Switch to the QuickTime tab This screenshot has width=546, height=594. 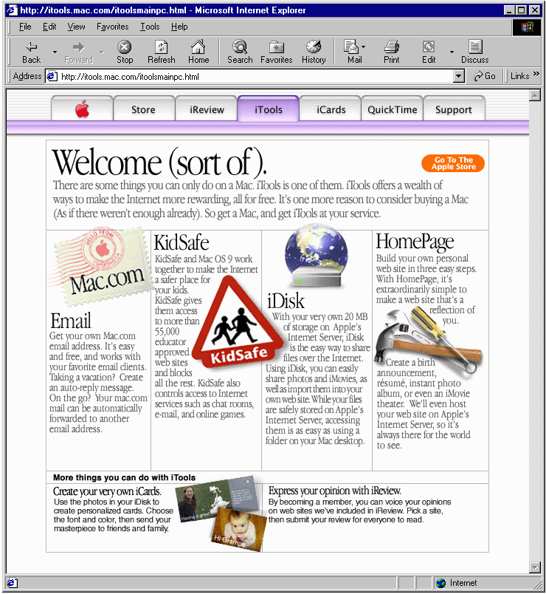coord(392,109)
